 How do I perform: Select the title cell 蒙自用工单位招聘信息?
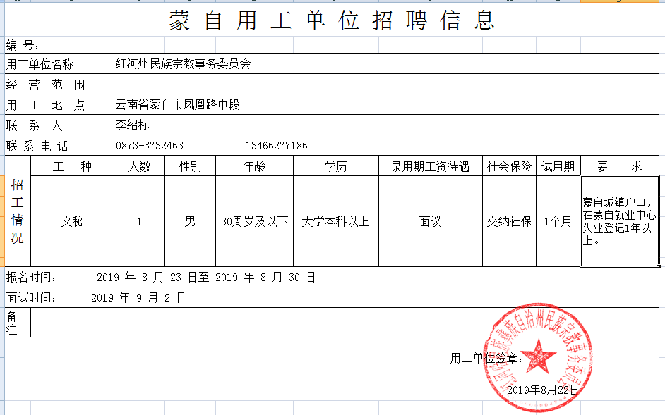click(332, 20)
